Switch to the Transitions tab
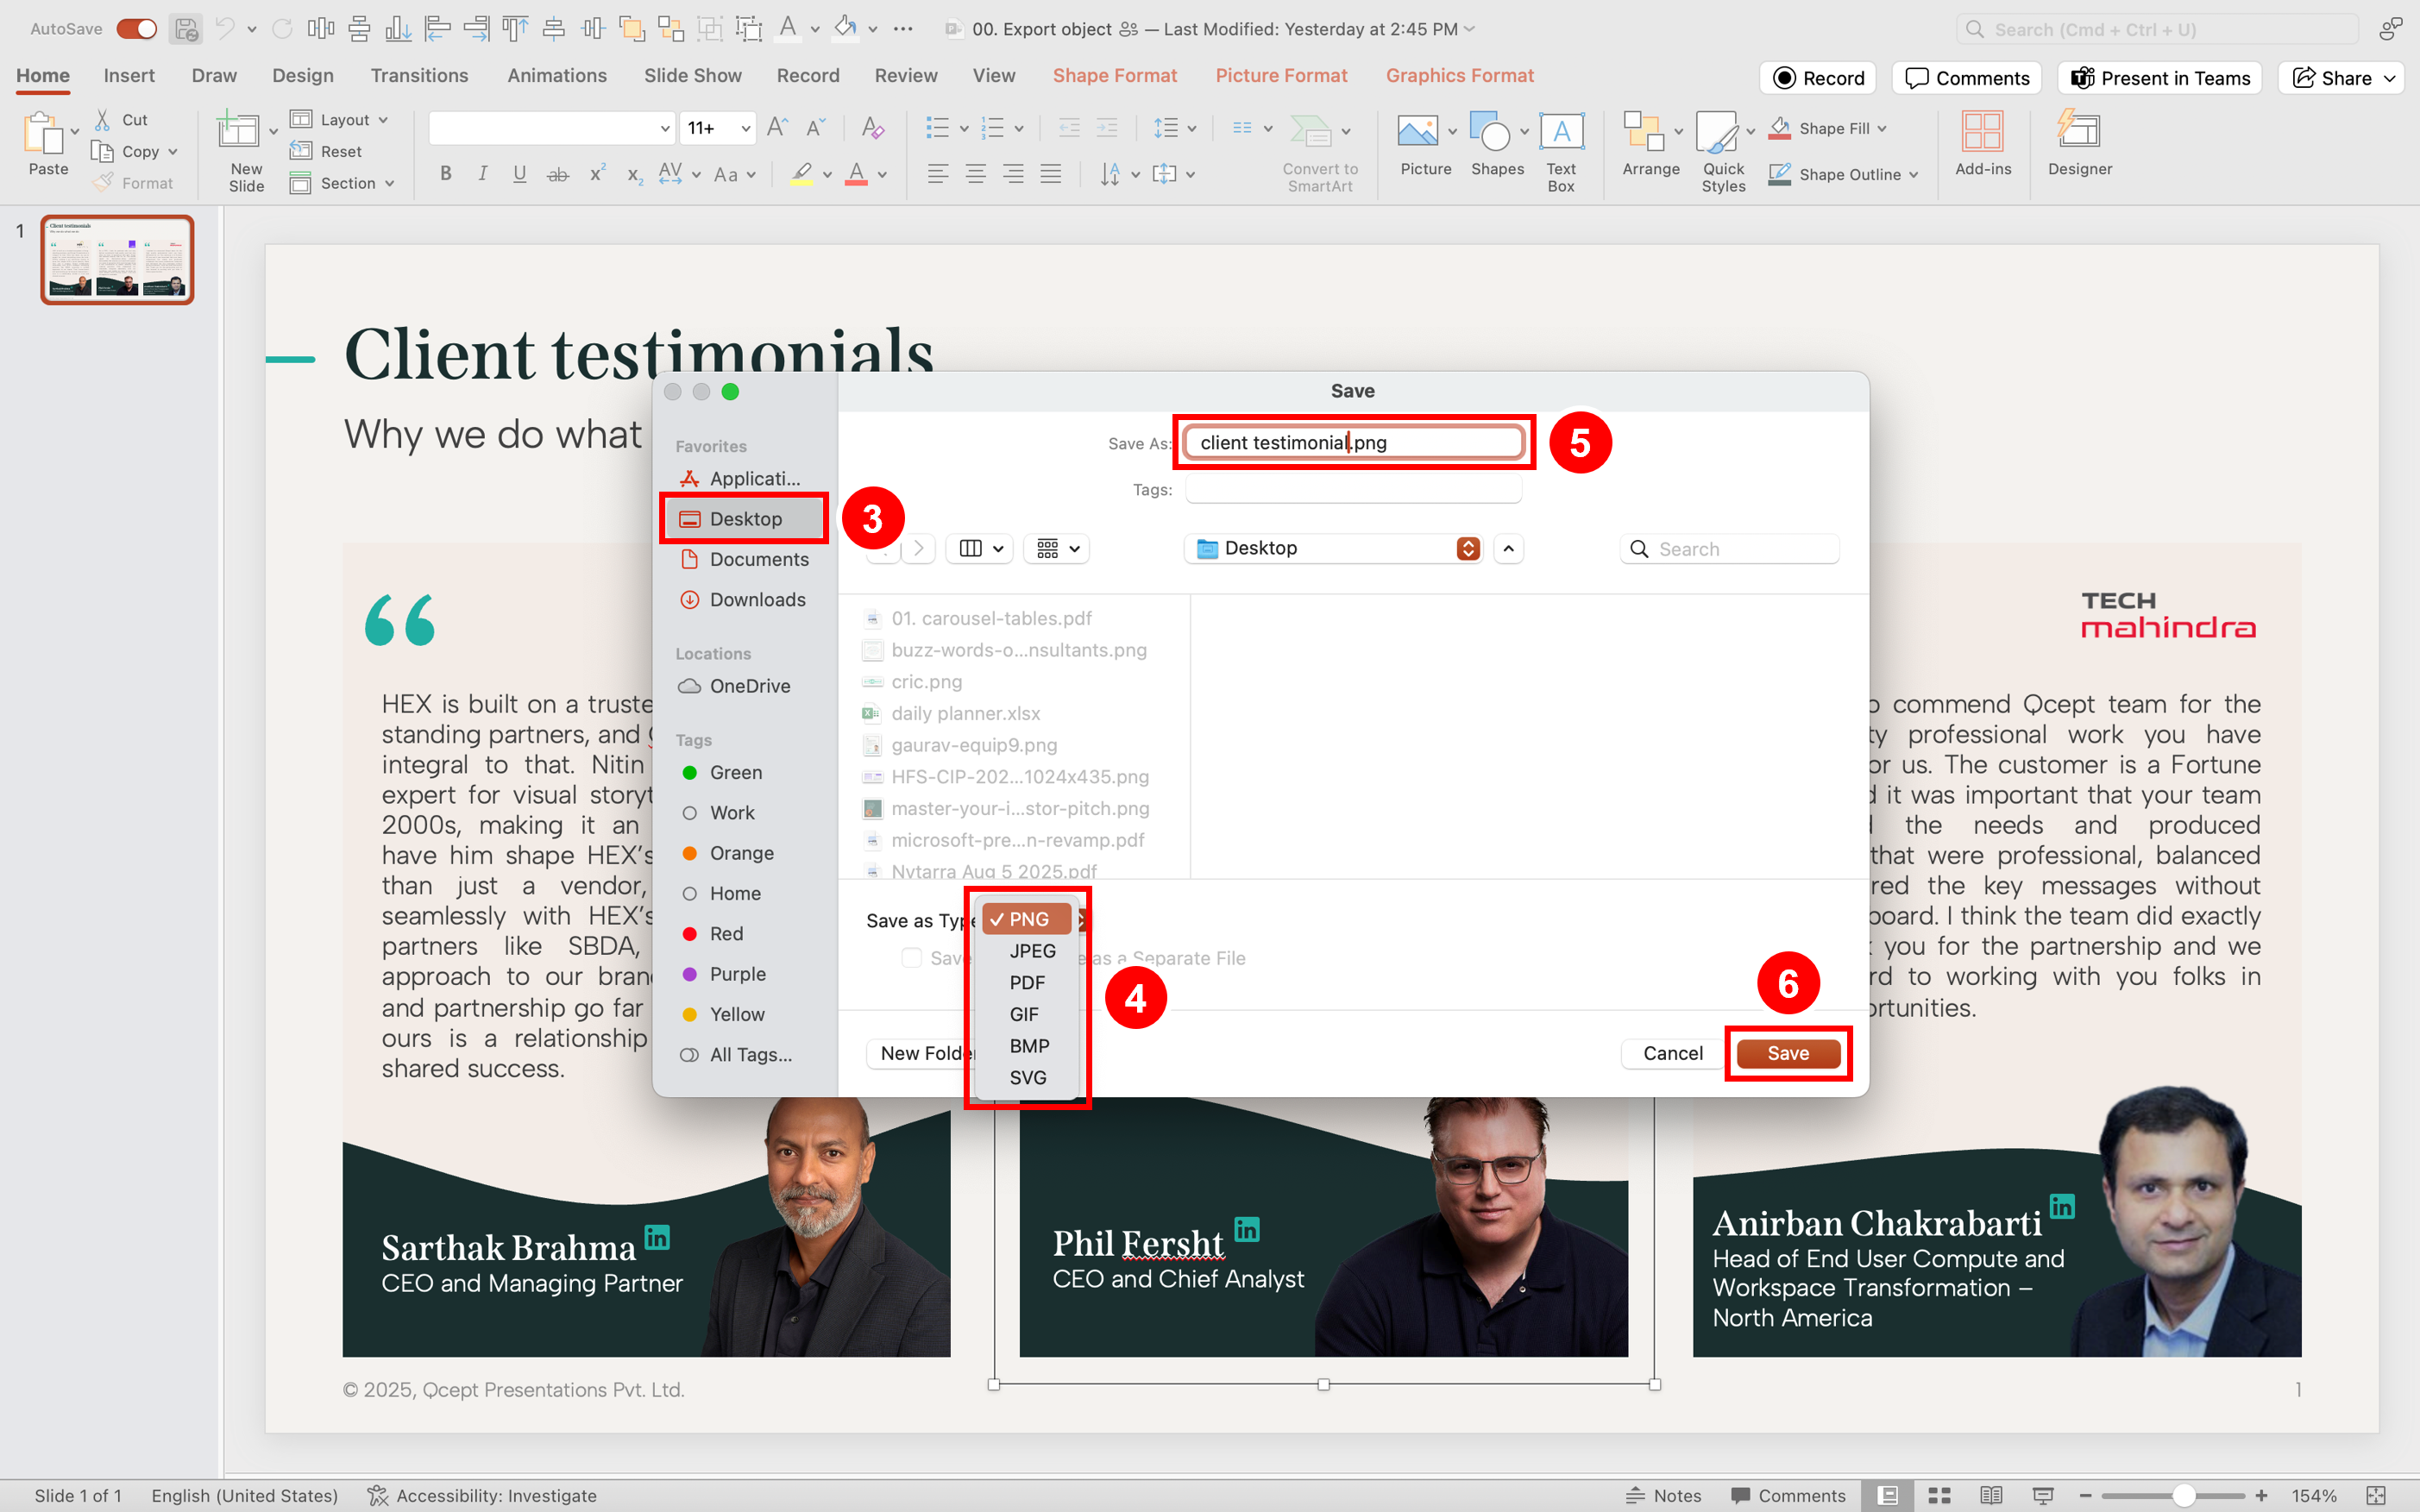 click(x=419, y=75)
